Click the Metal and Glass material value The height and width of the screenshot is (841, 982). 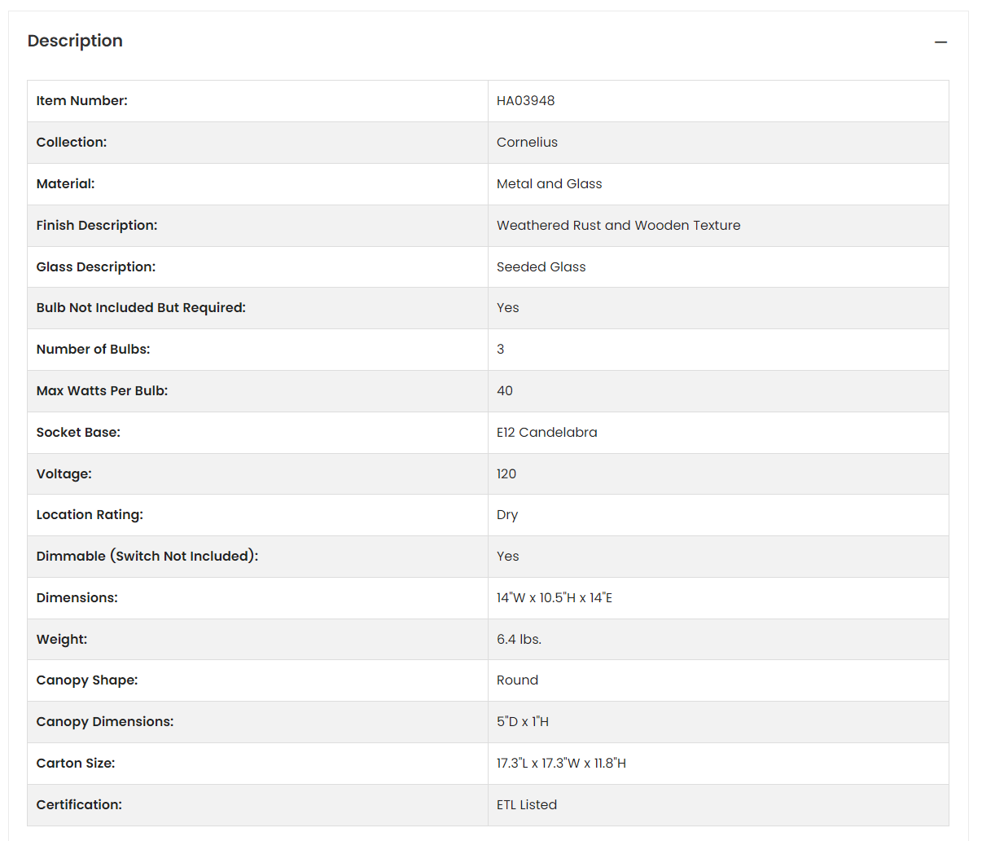[550, 184]
